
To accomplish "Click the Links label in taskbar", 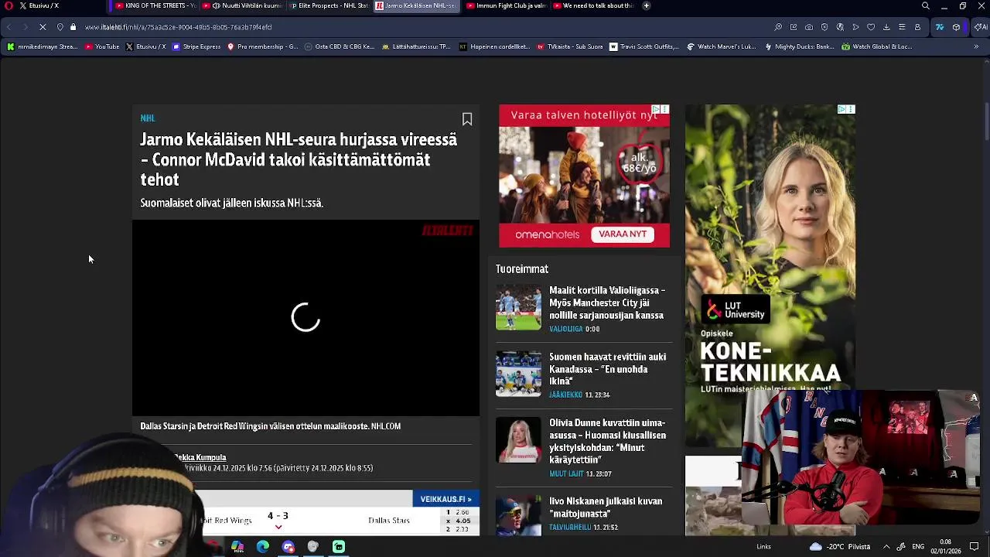I will tap(763, 547).
